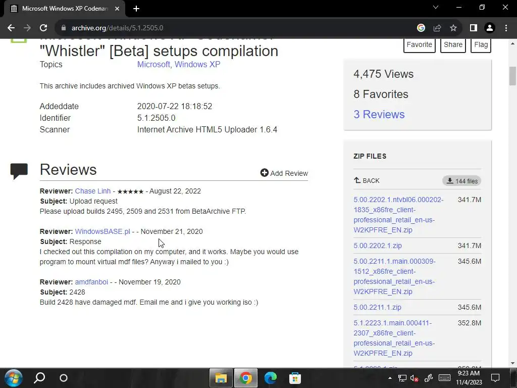Open a new browser tab
The image size is (517, 388).
[136, 9]
